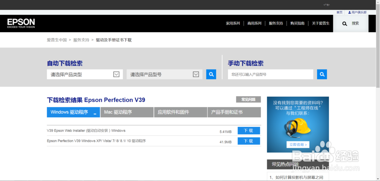
Task: Click the 常见问题 button
Action: click(x=249, y=99)
